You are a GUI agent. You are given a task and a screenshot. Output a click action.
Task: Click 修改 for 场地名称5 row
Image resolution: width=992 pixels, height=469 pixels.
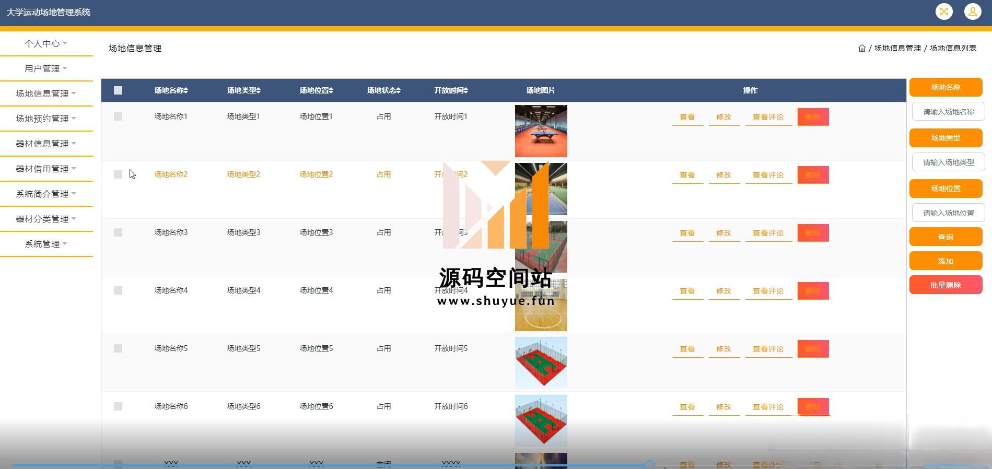coord(724,349)
